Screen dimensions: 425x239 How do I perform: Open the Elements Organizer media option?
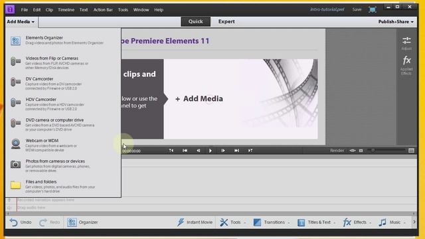pos(63,40)
